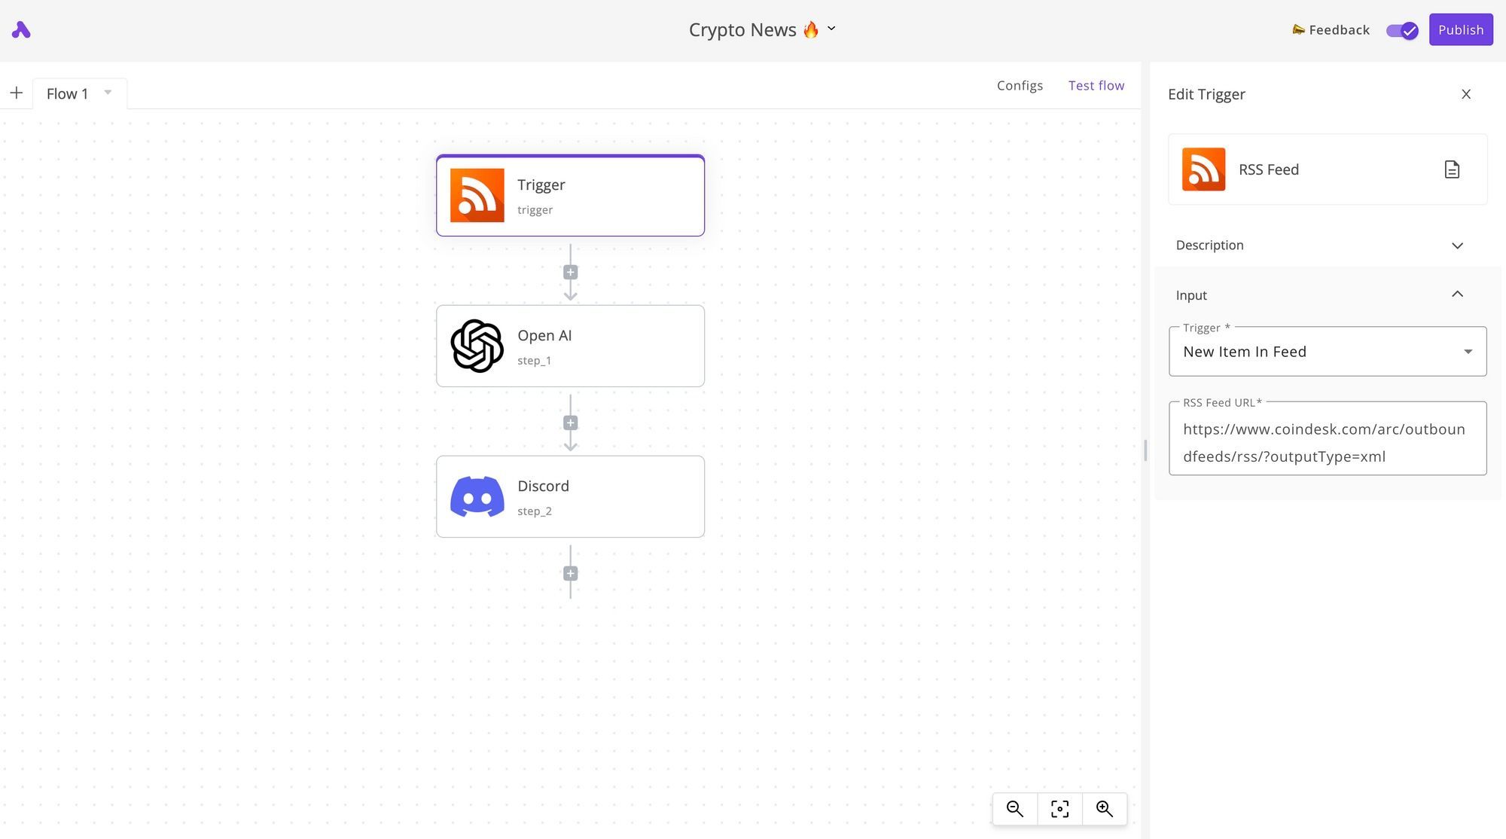Viewport: 1506px width, 839px height.
Task: Zoom out the flow canvas
Action: coord(1014,808)
